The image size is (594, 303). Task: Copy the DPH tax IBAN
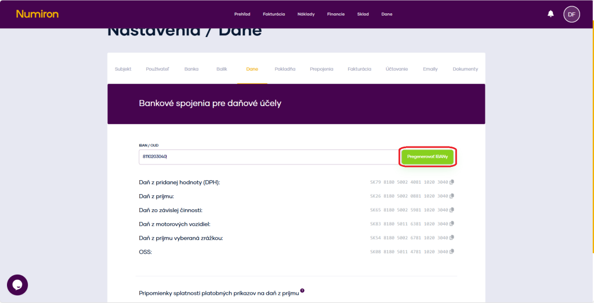452,182
